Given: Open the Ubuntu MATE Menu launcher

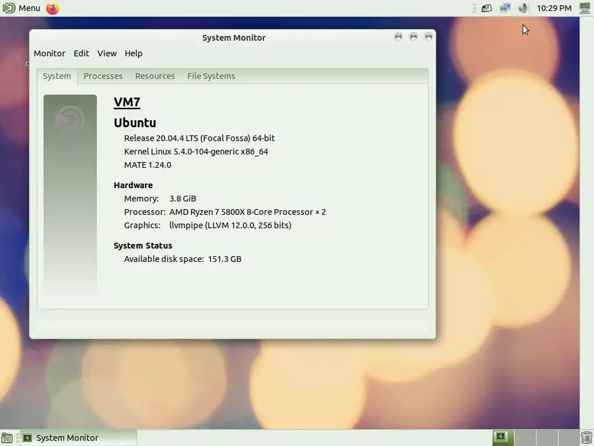Looking at the screenshot, I should [x=21, y=8].
